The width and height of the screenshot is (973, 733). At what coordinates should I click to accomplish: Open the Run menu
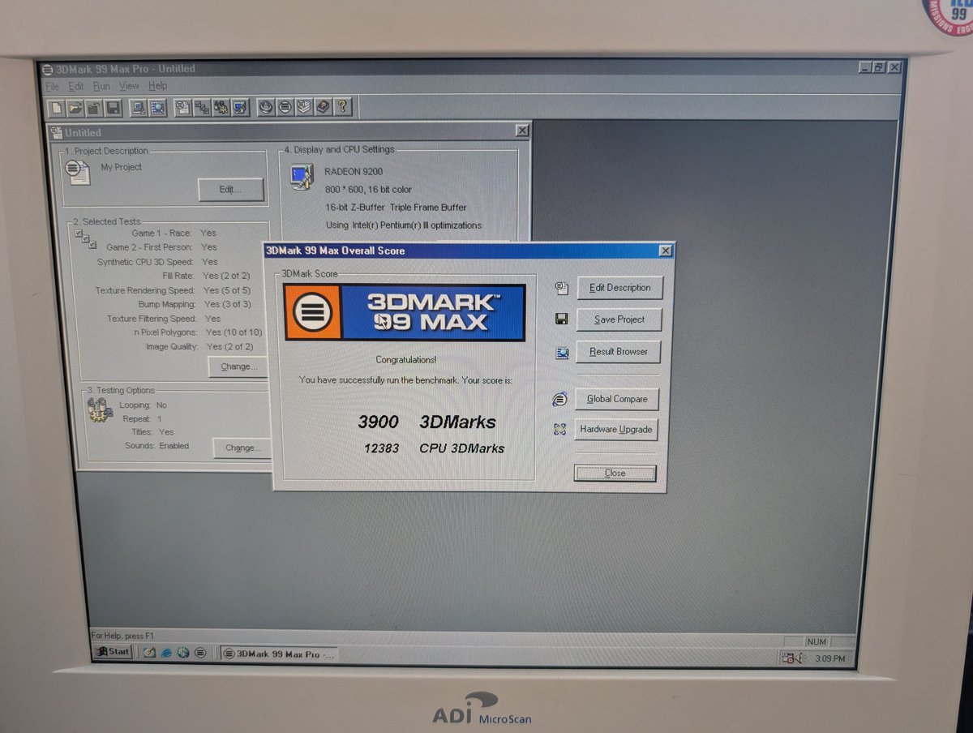point(101,86)
